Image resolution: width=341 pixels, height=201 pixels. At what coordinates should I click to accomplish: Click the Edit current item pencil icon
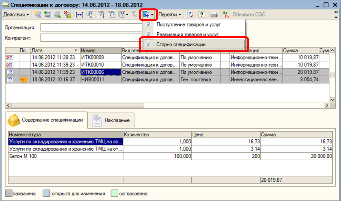pos(58,15)
